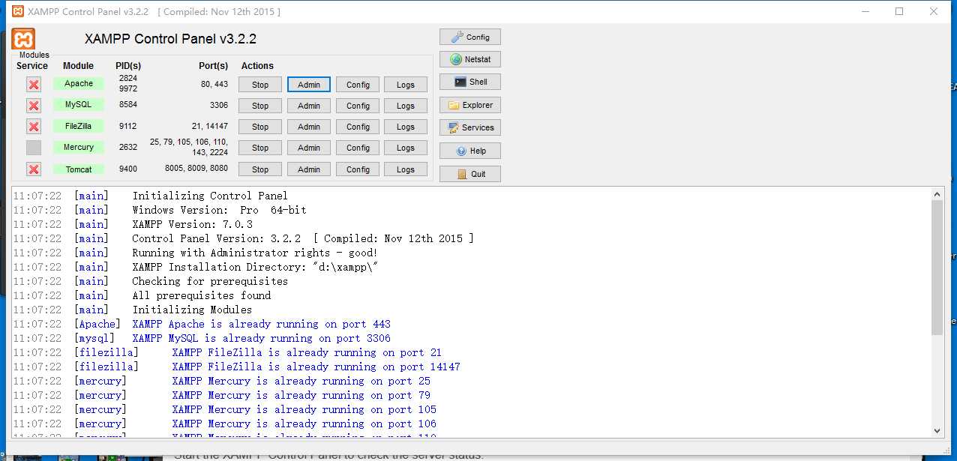Click MySQL port value 3306
Viewport: 957px width, 461px height.
pos(219,106)
